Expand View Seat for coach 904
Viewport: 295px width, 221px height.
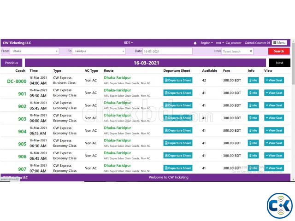tap(274, 130)
